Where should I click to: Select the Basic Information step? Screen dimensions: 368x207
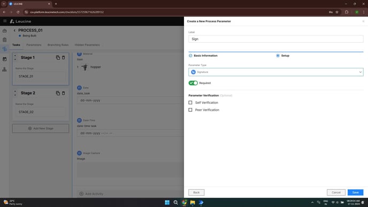pyautogui.click(x=203, y=56)
